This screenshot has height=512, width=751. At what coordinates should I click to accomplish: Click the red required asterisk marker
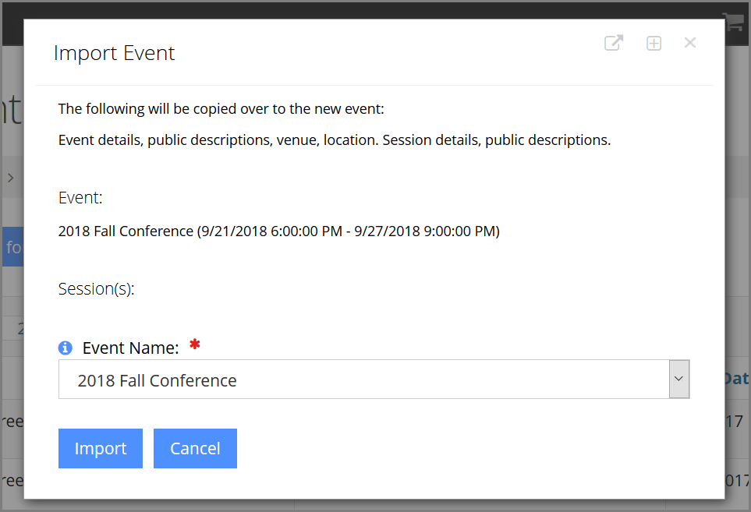click(194, 344)
